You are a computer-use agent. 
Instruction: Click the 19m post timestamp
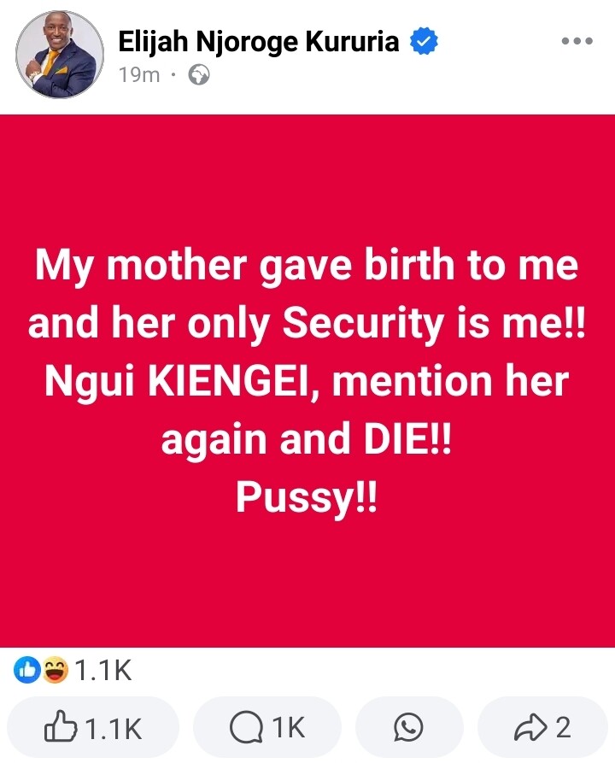(x=138, y=75)
